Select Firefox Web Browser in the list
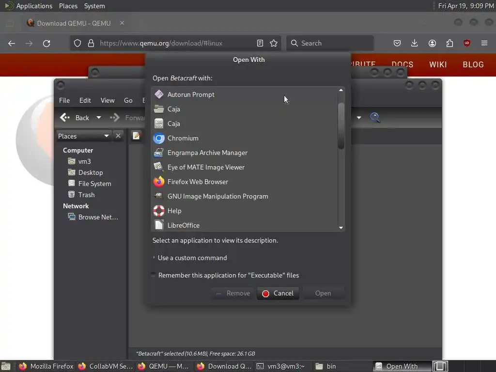Screen dimensions: 496x372 (x=245, y=182)
